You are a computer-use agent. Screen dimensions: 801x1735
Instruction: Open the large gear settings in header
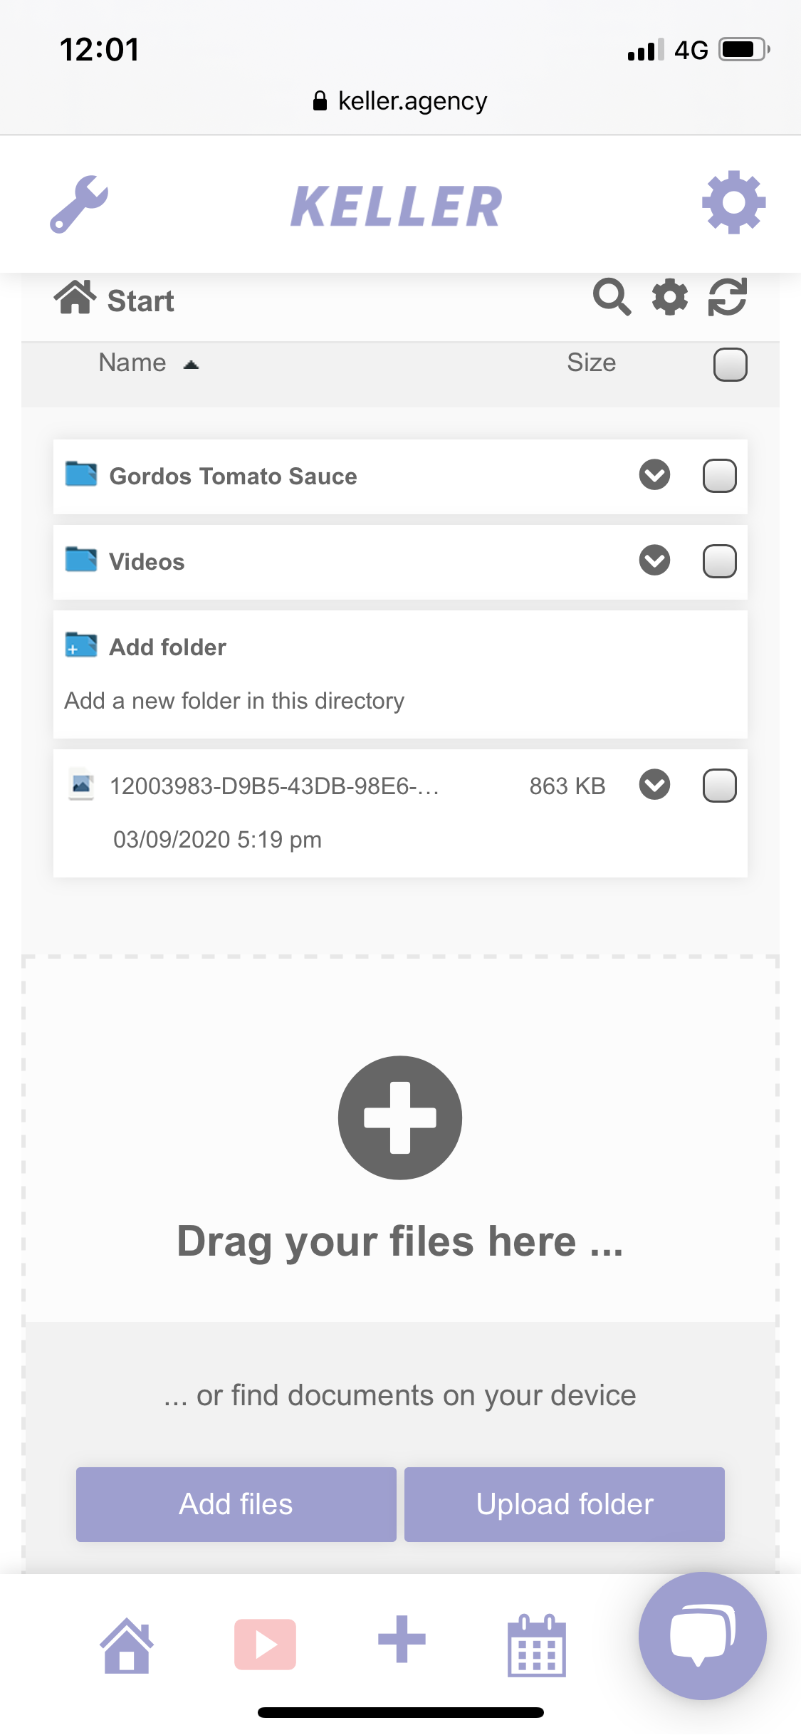click(733, 202)
